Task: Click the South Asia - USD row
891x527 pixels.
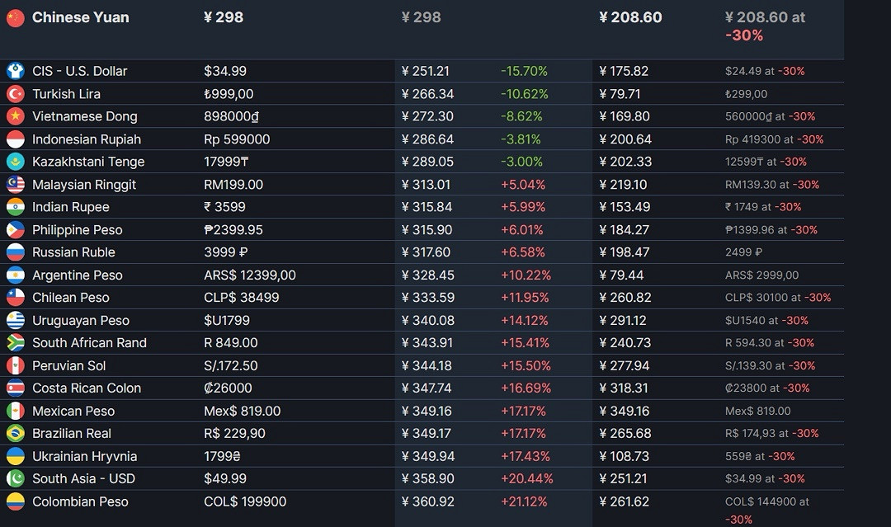Action: pyautogui.click(x=83, y=479)
